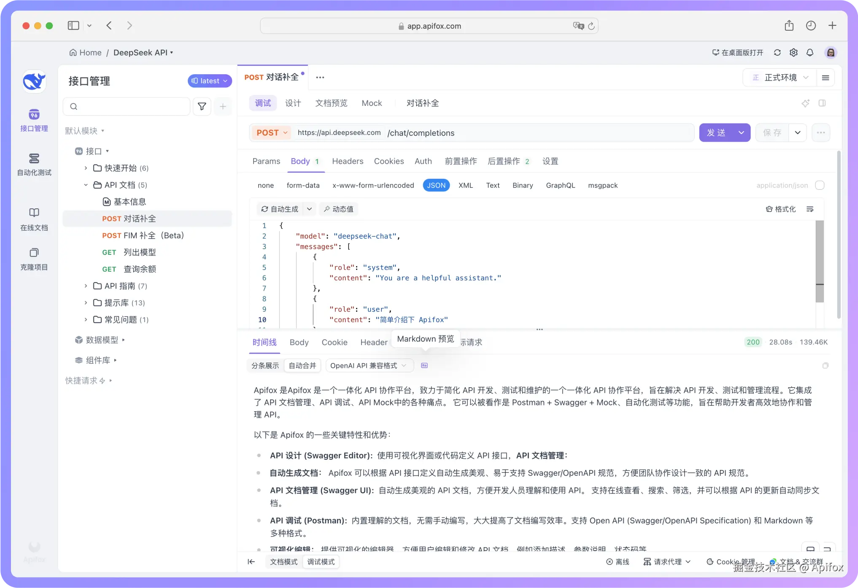Open the 正式环境 environment selector

coord(780,78)
